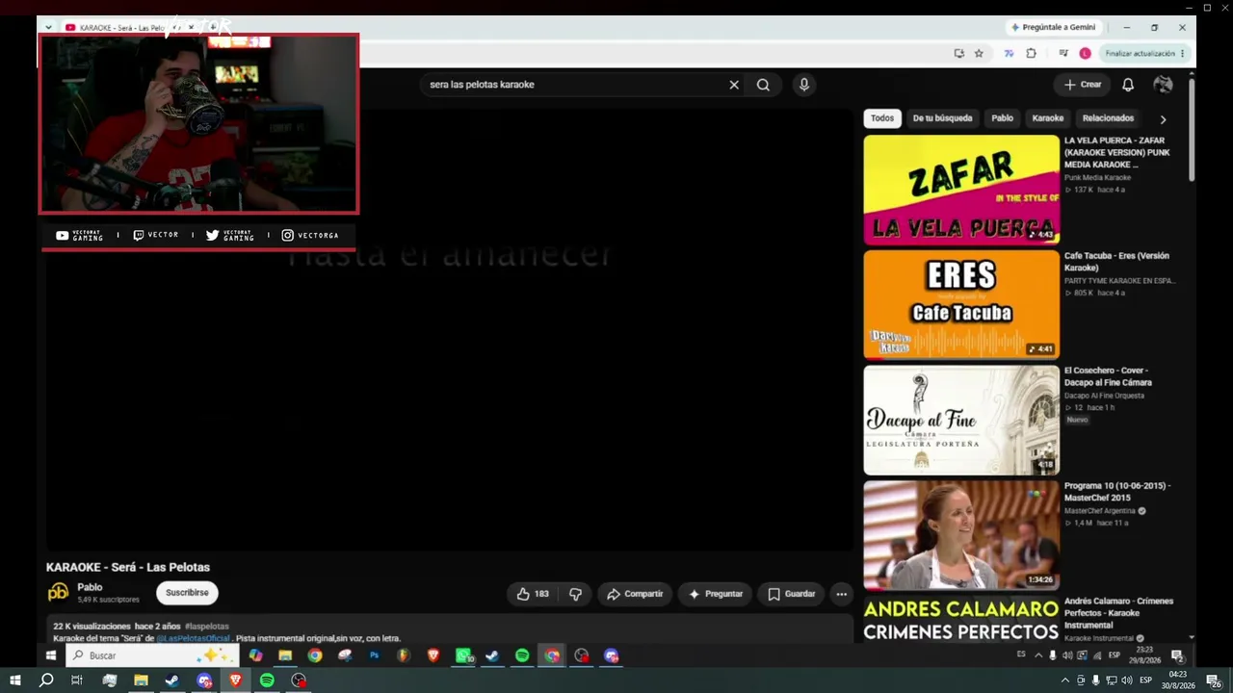Viewport: 1233px width, 693px height.
Task: Focus the YouTube search field
Action: tap(573, 85)
